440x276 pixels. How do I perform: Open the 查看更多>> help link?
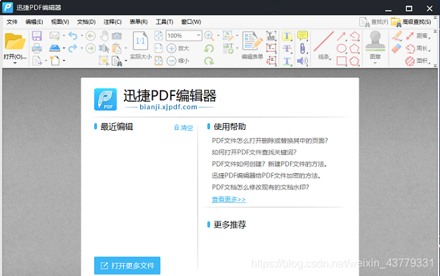tap(229, 199)
